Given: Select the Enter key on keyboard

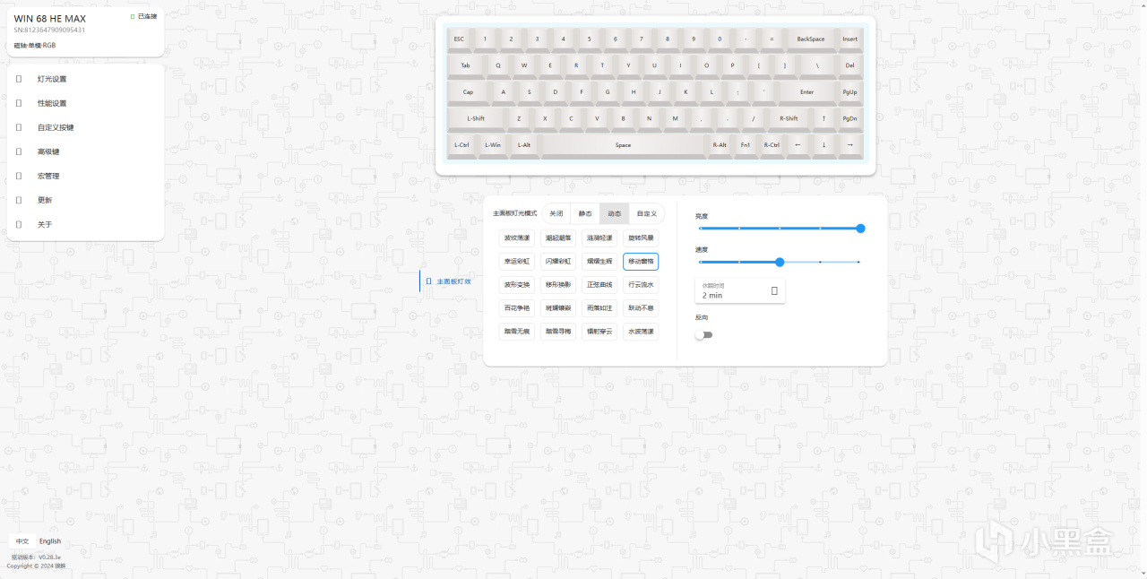Looking at the screenshot, I should click(x=806, y=91).
